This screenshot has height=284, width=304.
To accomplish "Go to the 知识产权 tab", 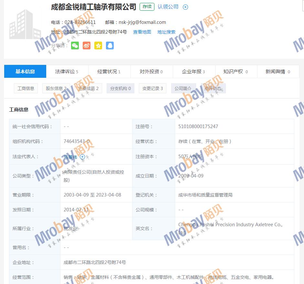I will [236, 72].
